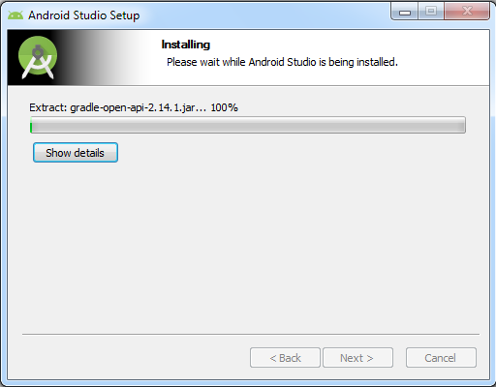This screenshot has width=496, height=387.
Task: Select the Installing heading text
Action: coord(186,45)
